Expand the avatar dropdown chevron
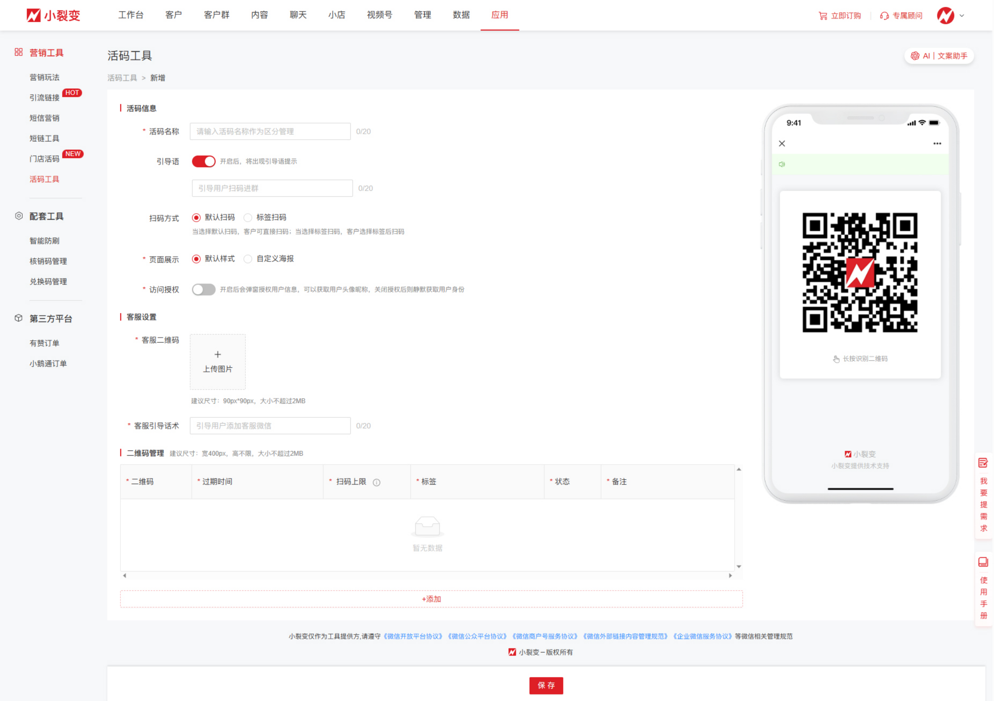The height and width of the screenshot is (701, 994). [962, 16]
